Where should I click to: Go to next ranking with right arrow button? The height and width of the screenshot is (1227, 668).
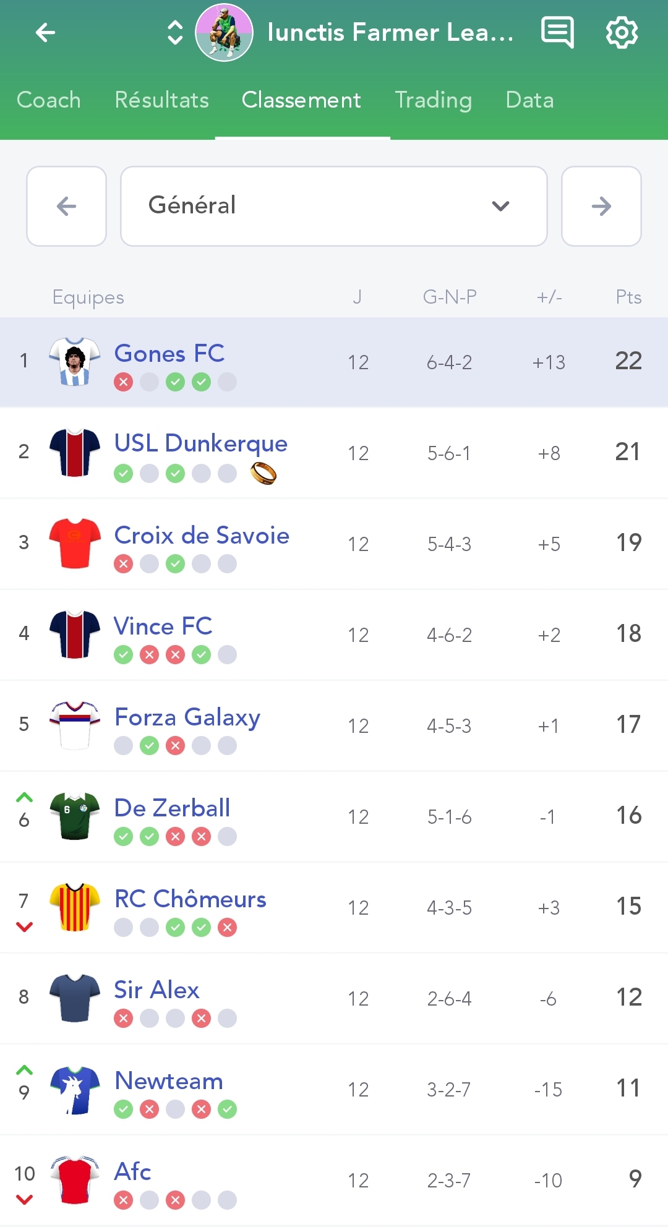tap(601, 206)
